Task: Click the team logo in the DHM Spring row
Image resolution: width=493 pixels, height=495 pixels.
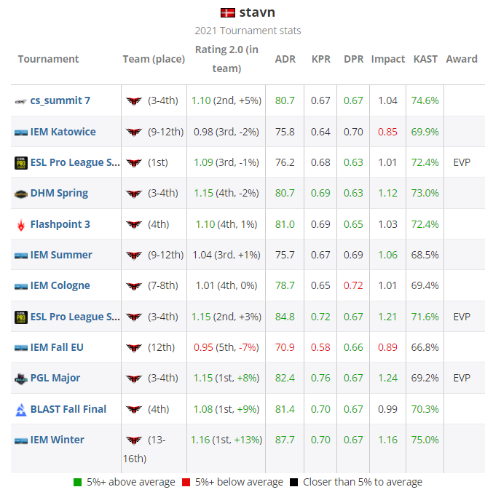Action: [x=134, y=194]
